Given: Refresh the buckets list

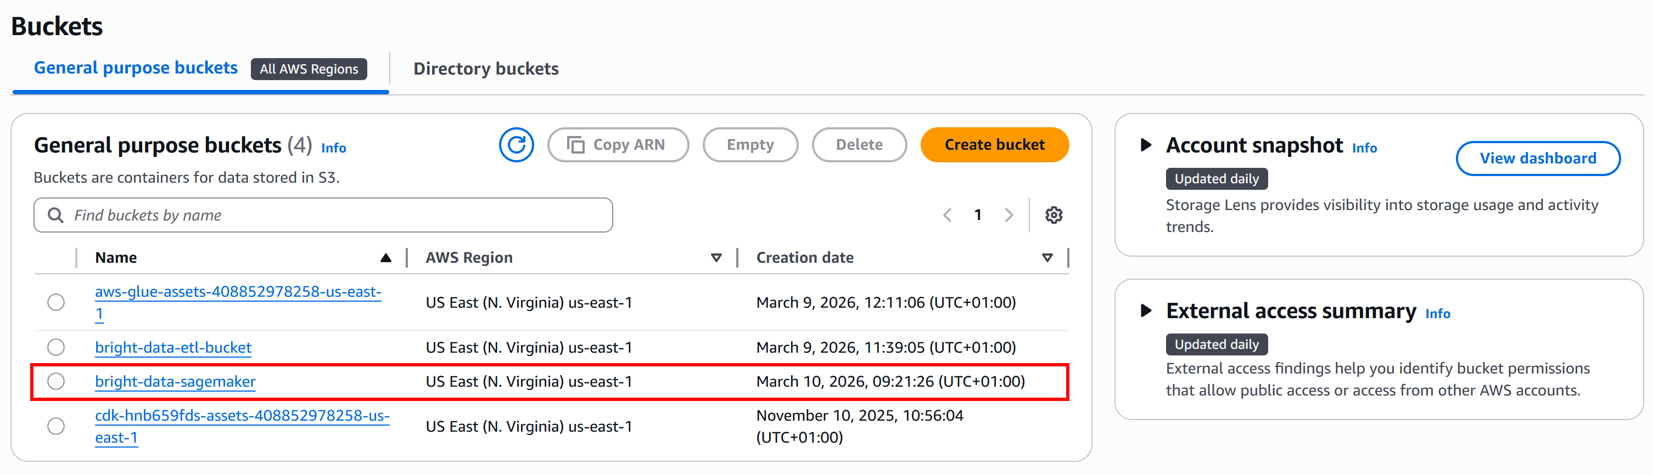Looking at the screenshot, I should pyautogui.click(x=516, y=145).
